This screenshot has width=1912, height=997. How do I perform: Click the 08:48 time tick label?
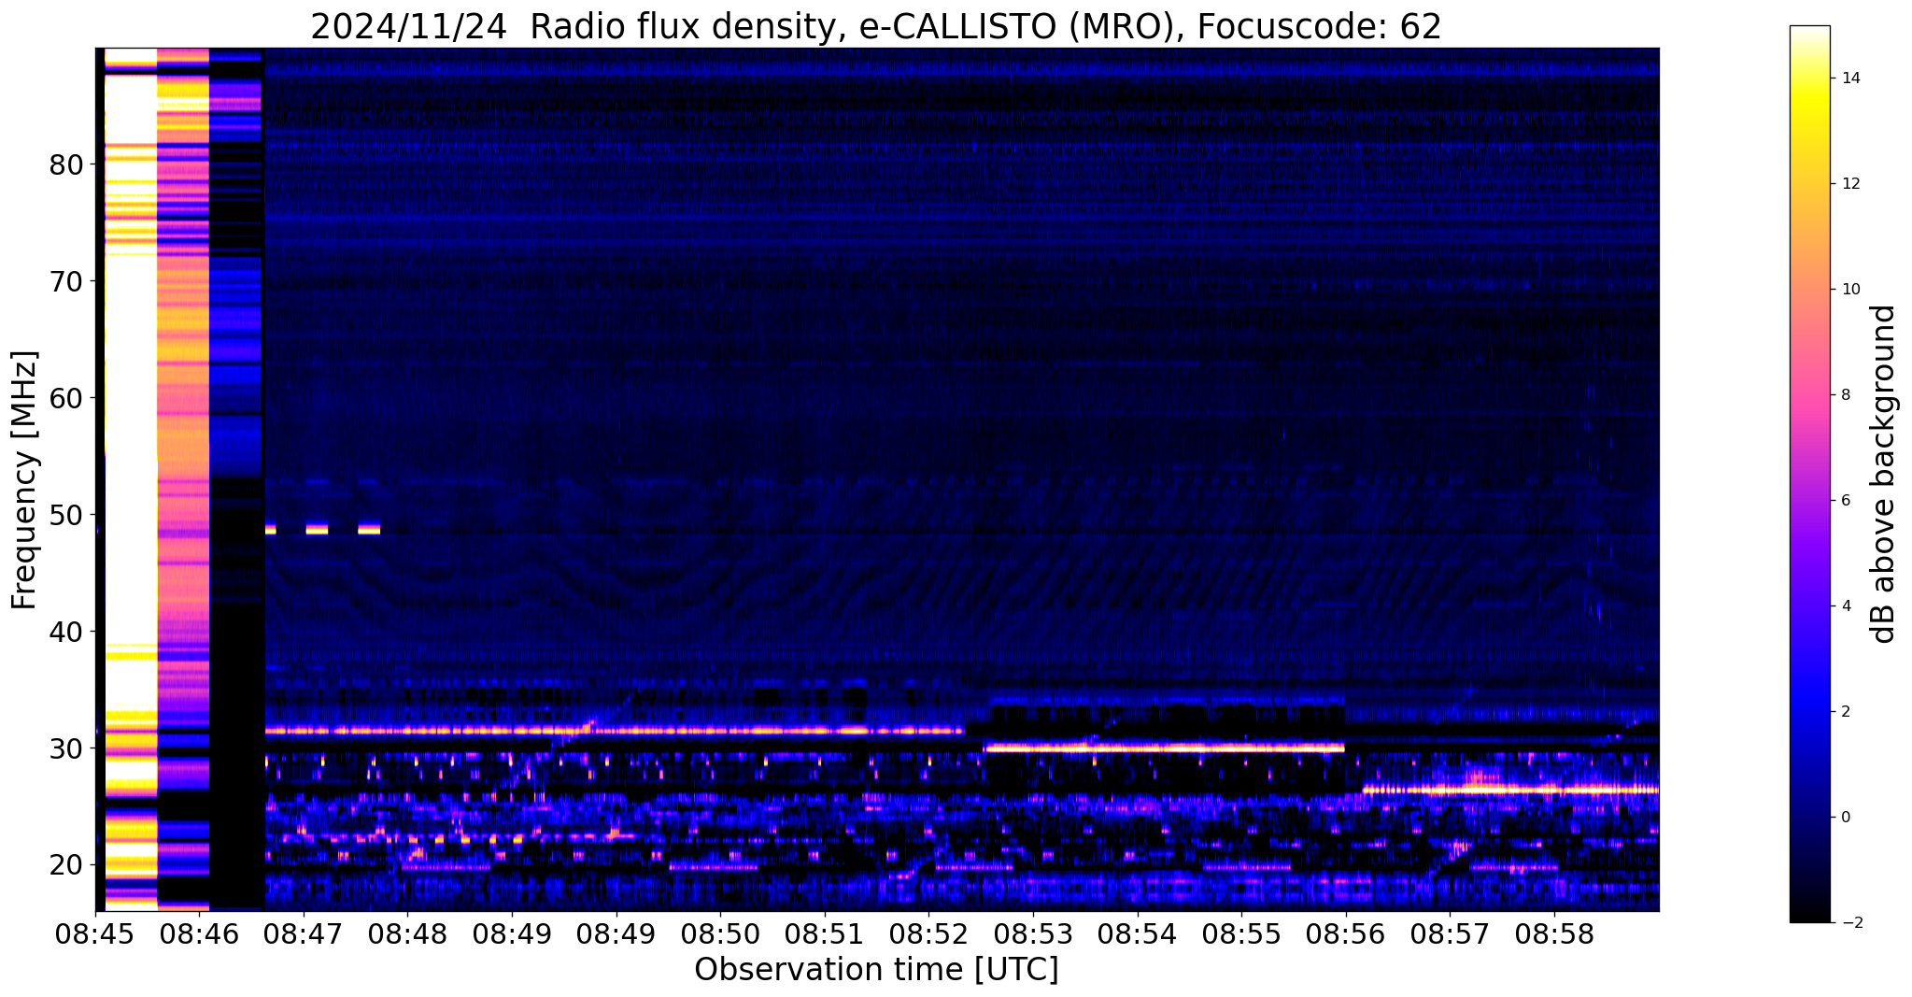407,935
